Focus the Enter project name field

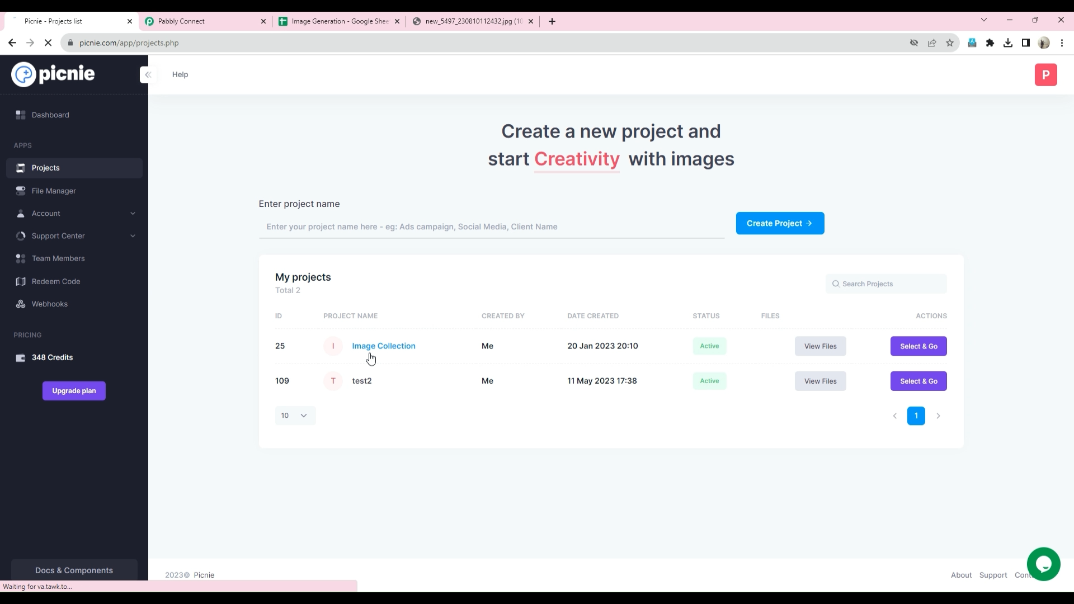click(491, 226)
